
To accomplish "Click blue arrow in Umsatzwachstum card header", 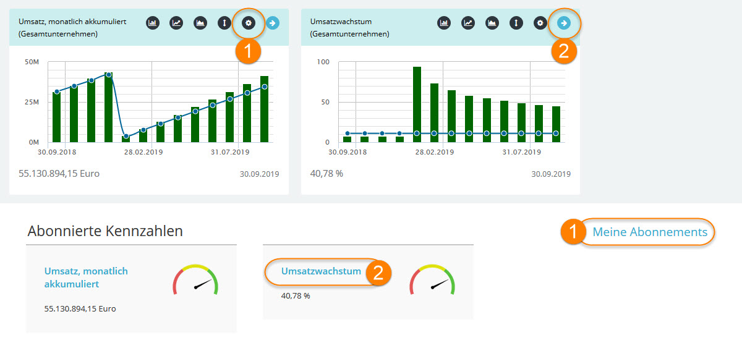I will click(x=563, y=23).
